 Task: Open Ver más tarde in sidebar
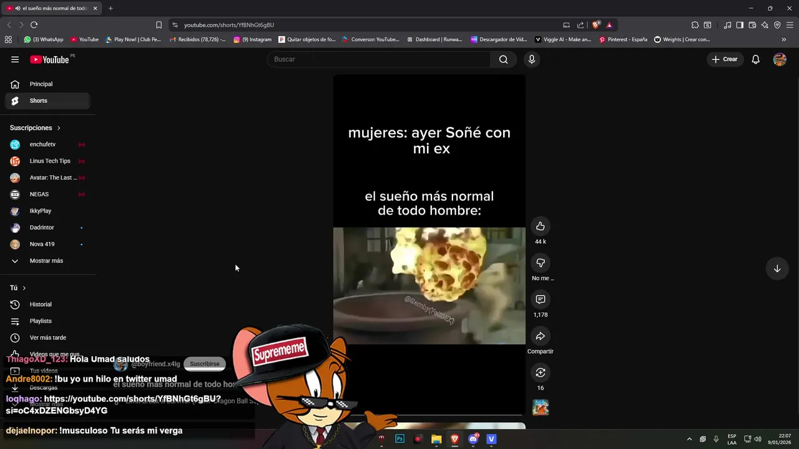[x=46, y=337]
